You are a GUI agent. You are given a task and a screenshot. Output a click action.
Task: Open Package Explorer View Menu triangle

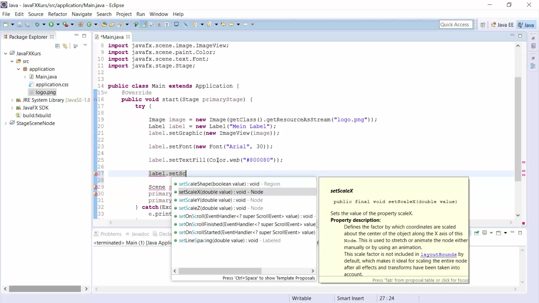point(85,45)
